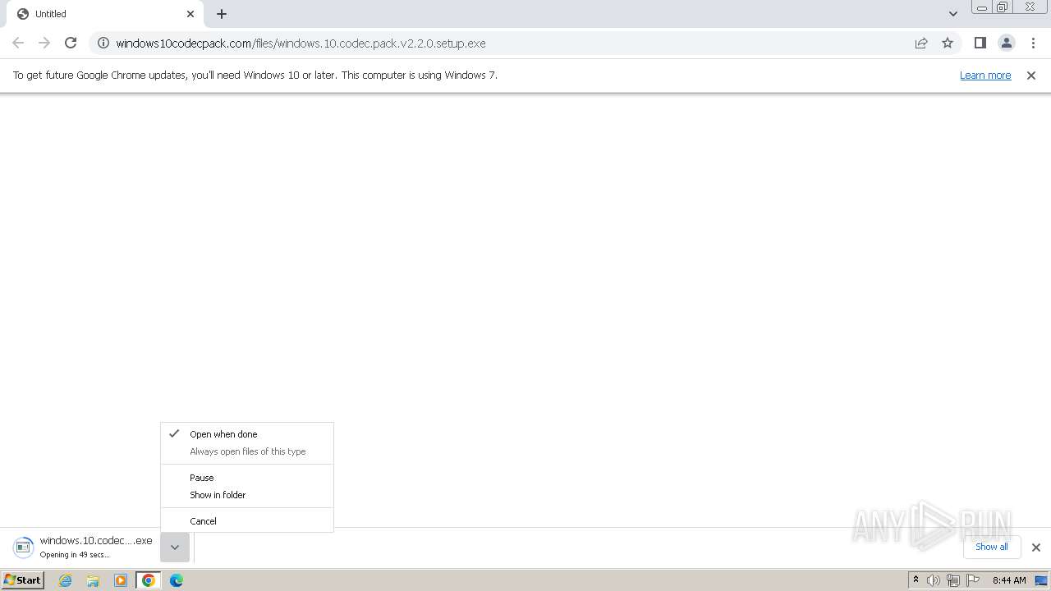Image resolution: width=1051 pixels, height=591 pixels.
Task: Share this page icon
Action: pyautogui.click(x=921, y=43)
